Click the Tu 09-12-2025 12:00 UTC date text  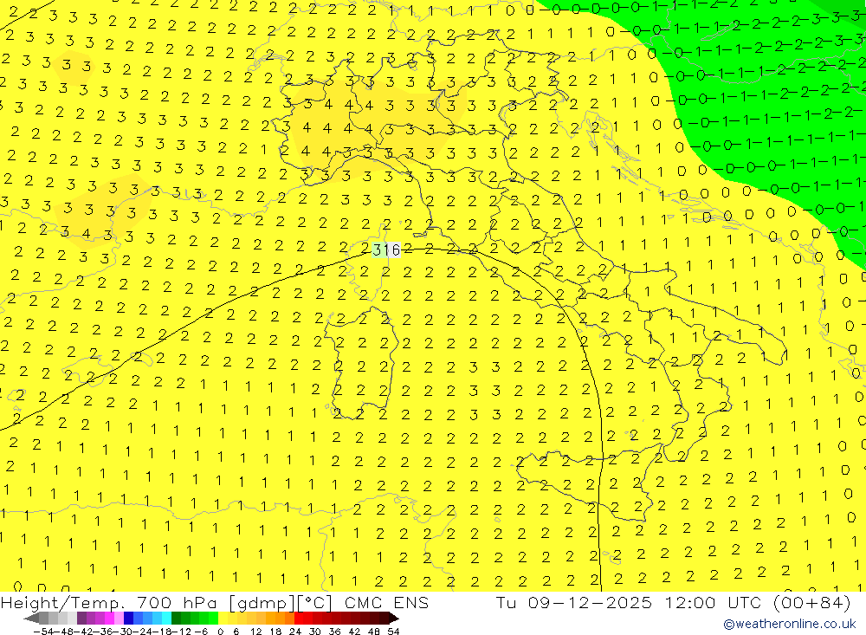coord(628,602)
